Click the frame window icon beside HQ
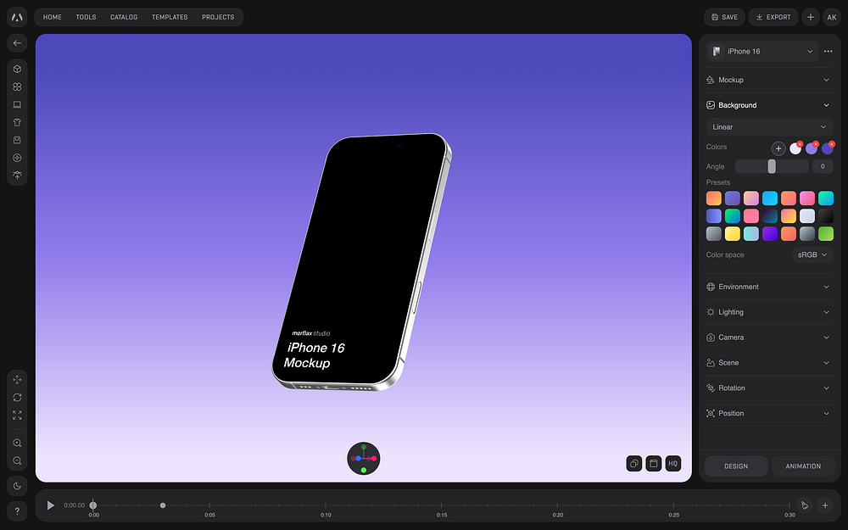Image resolution: width=848 pixels, height=530 pixels. [653, 464]
